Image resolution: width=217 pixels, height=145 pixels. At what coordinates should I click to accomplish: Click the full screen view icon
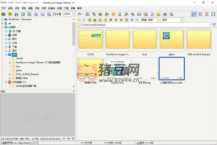click(x=214, y=14)
